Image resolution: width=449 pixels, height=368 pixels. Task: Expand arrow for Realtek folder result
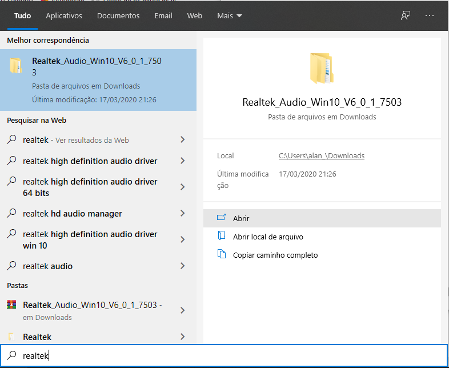182,337
